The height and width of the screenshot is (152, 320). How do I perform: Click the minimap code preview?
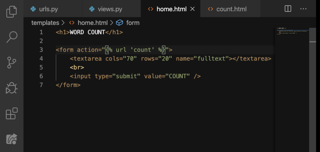coord(292,31)
